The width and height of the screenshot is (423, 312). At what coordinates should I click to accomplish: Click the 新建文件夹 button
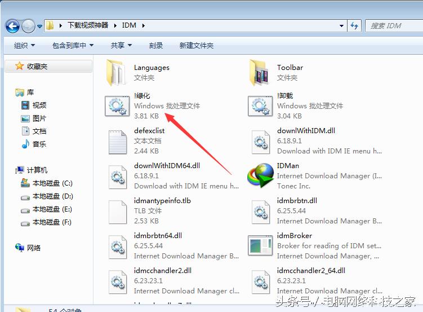tap(196, 46)
